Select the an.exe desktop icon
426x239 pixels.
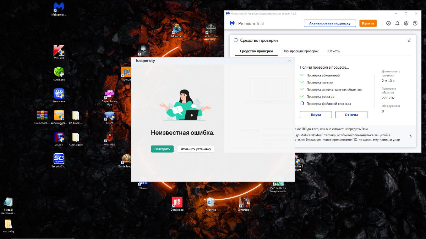[59, 139]
